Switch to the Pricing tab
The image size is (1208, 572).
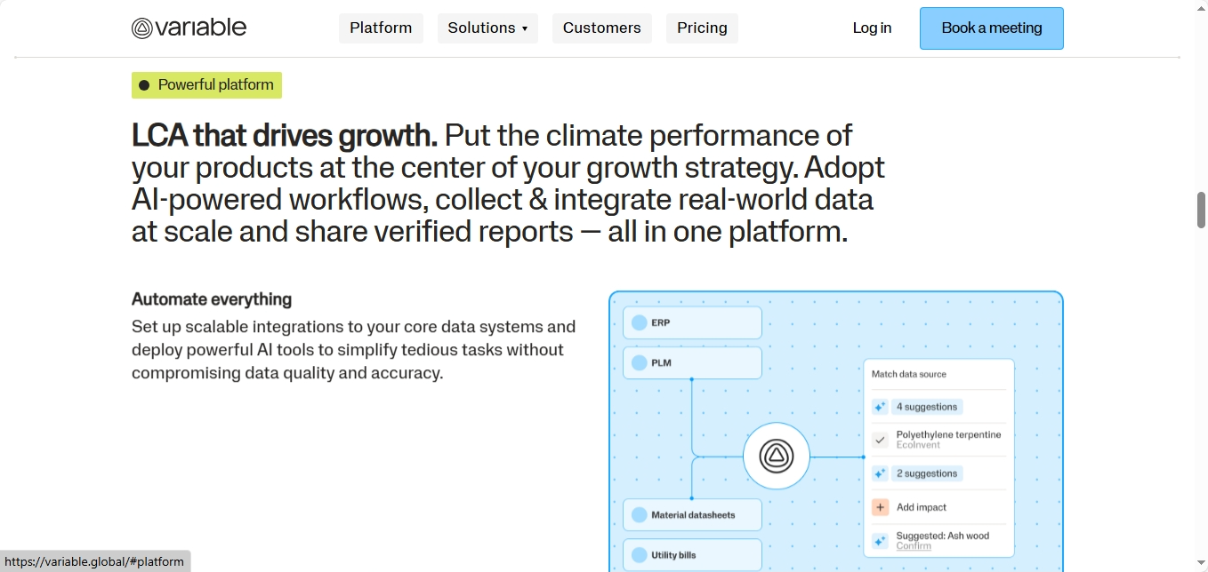pyautogui.click(x=702, y=28)
